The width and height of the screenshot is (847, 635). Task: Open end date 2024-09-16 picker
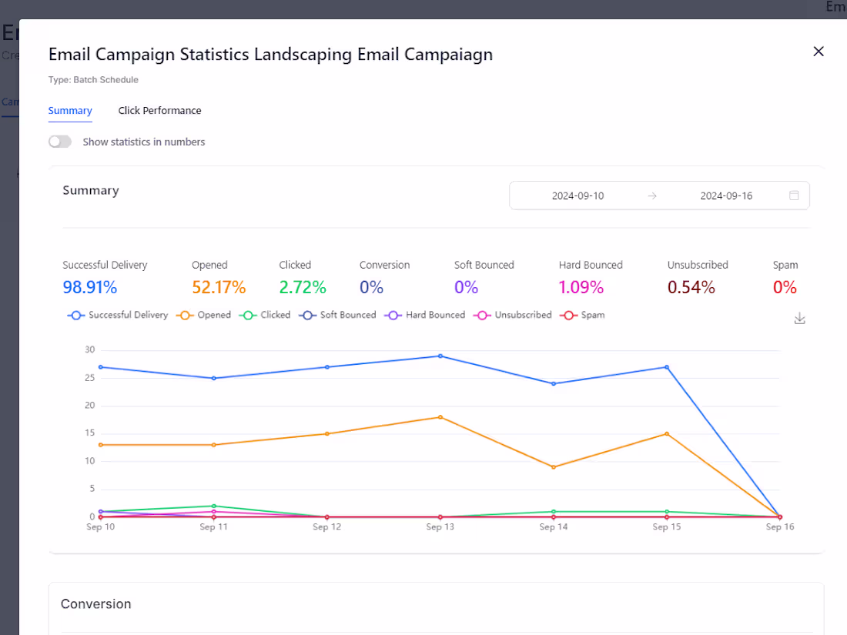coord(726,196)
